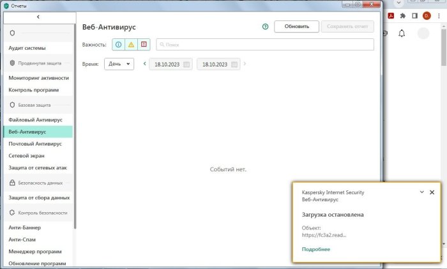Open the День period dropdown
This screenshot has width=447, height=269.
(119, 64)
